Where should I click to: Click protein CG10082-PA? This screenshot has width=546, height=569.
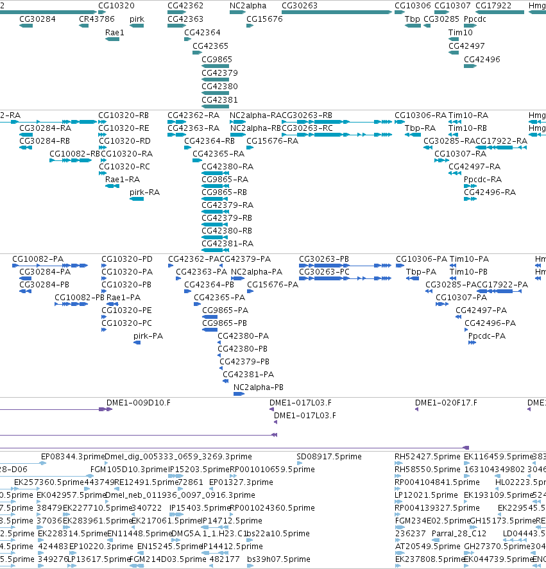(x=38, y=259)
